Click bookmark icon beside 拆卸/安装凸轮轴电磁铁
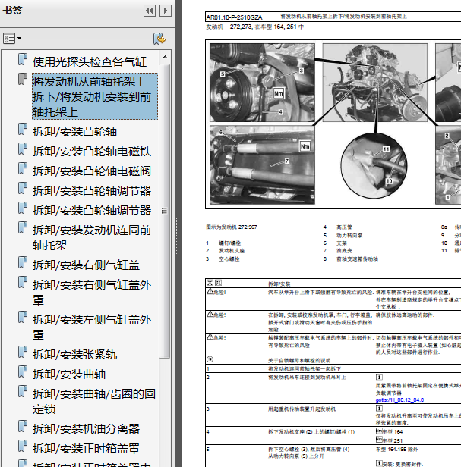The width and height of the screenshot is (461, 467). (22, 149)
